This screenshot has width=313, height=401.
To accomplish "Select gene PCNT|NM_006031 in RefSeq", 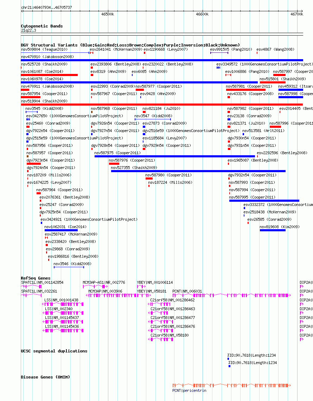I will pos(187,291).
